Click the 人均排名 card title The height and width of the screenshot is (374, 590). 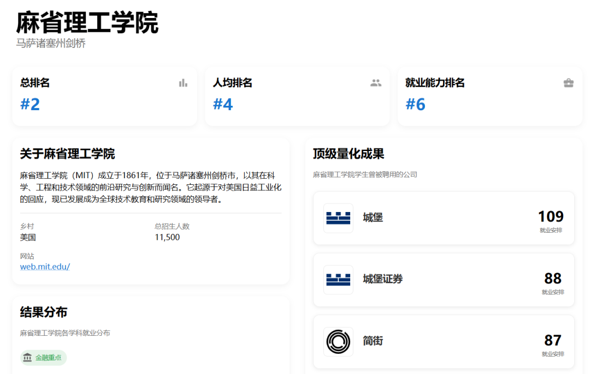point(233,83)
